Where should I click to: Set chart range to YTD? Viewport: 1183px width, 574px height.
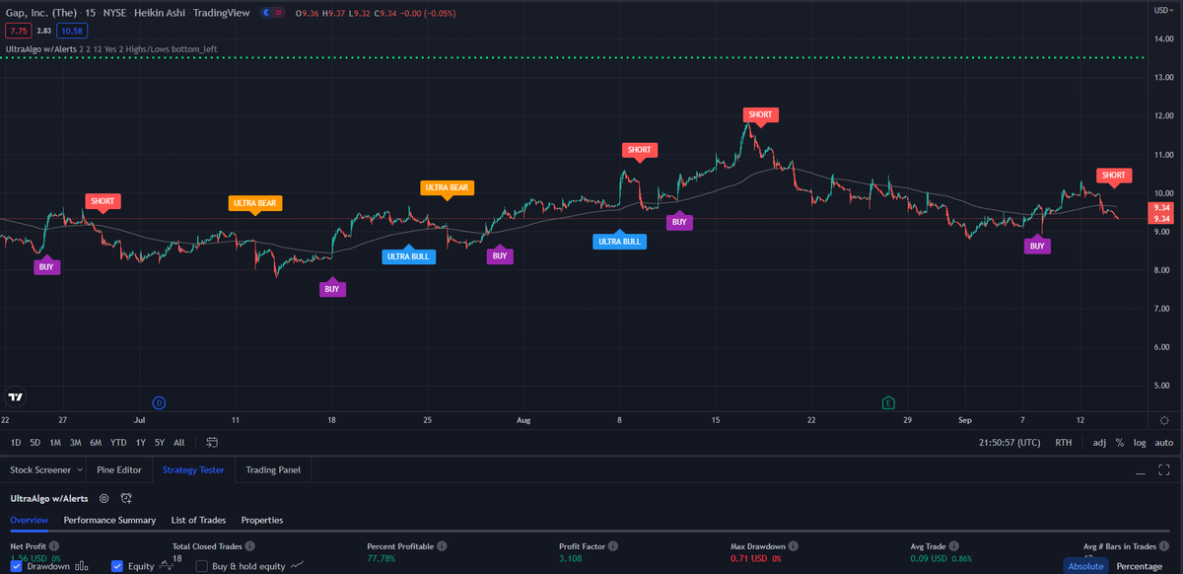point(118,443)
